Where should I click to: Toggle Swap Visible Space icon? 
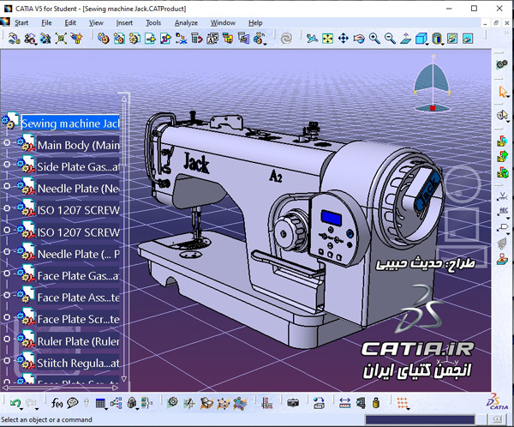[468, 39]
